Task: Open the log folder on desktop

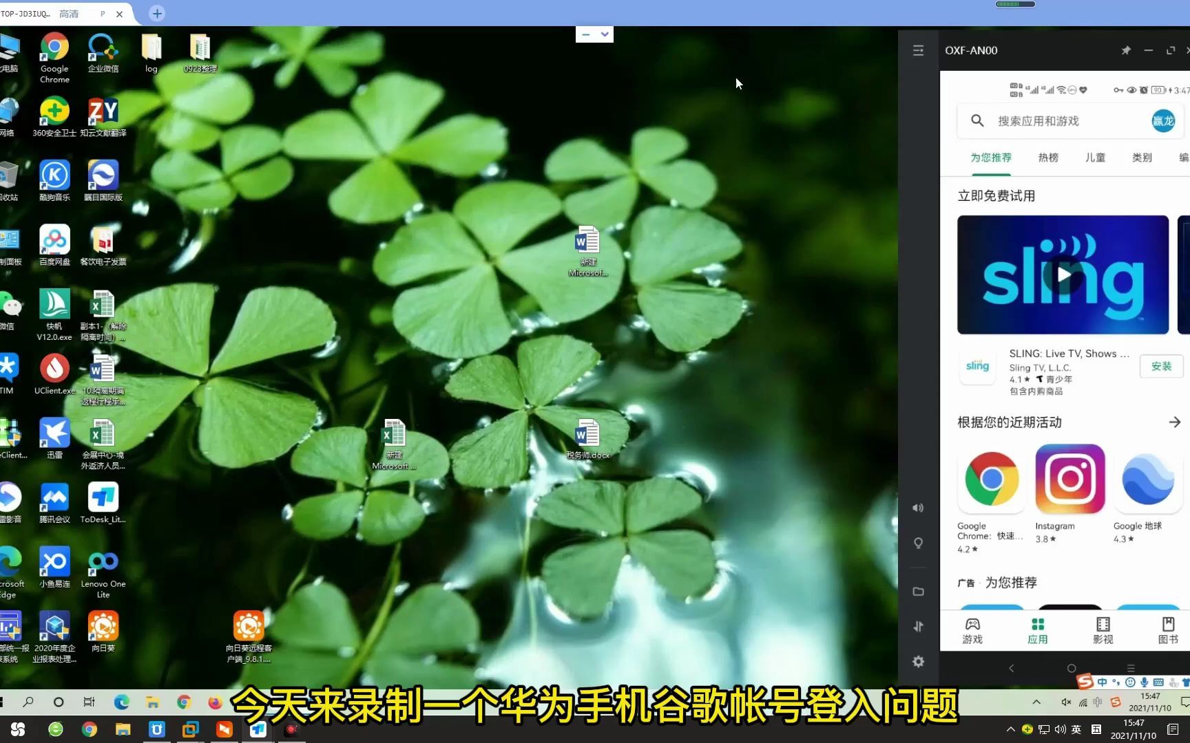Action: [152, 53]
